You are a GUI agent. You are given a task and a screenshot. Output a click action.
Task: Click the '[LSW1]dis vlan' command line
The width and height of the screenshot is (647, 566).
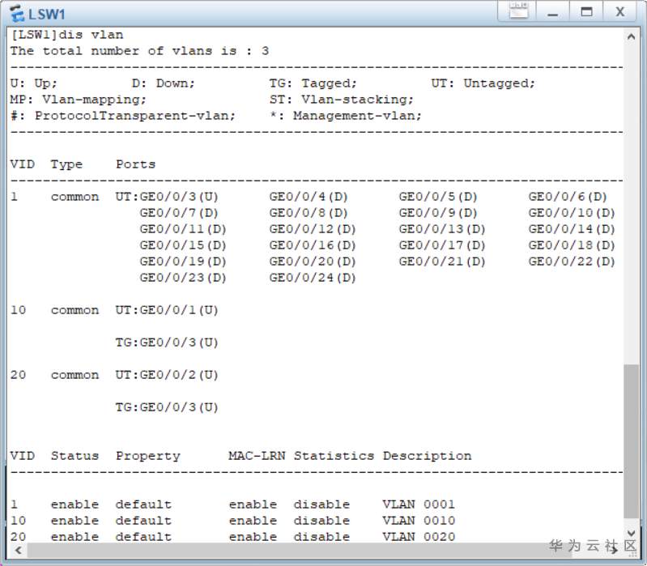pyautogui.click(x=66, y=35)
